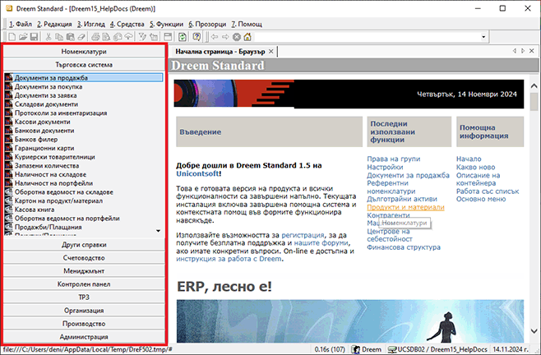Go back with the left arrow icon
The height and width of the screenshot is (355, 541).
click(215, 37)
